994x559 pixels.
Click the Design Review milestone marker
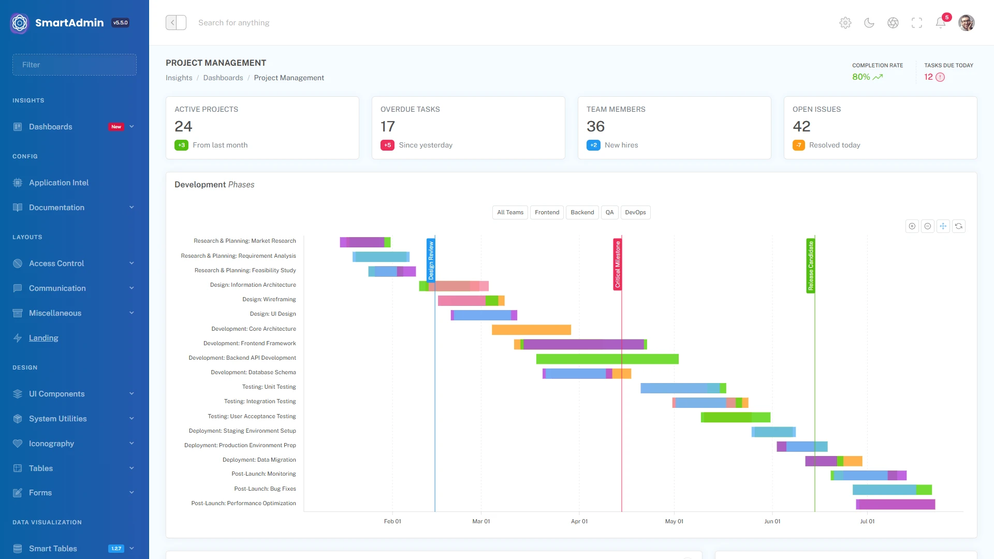click(x=431, y=260)
